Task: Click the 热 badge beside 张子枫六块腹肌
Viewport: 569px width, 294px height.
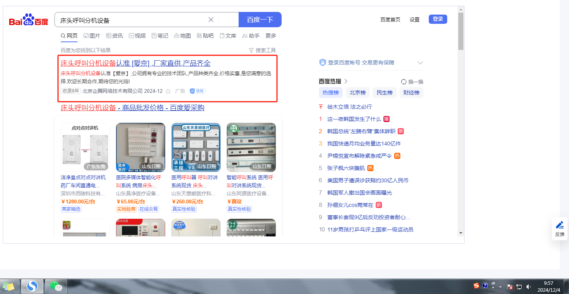Action: tap(370, 168)
